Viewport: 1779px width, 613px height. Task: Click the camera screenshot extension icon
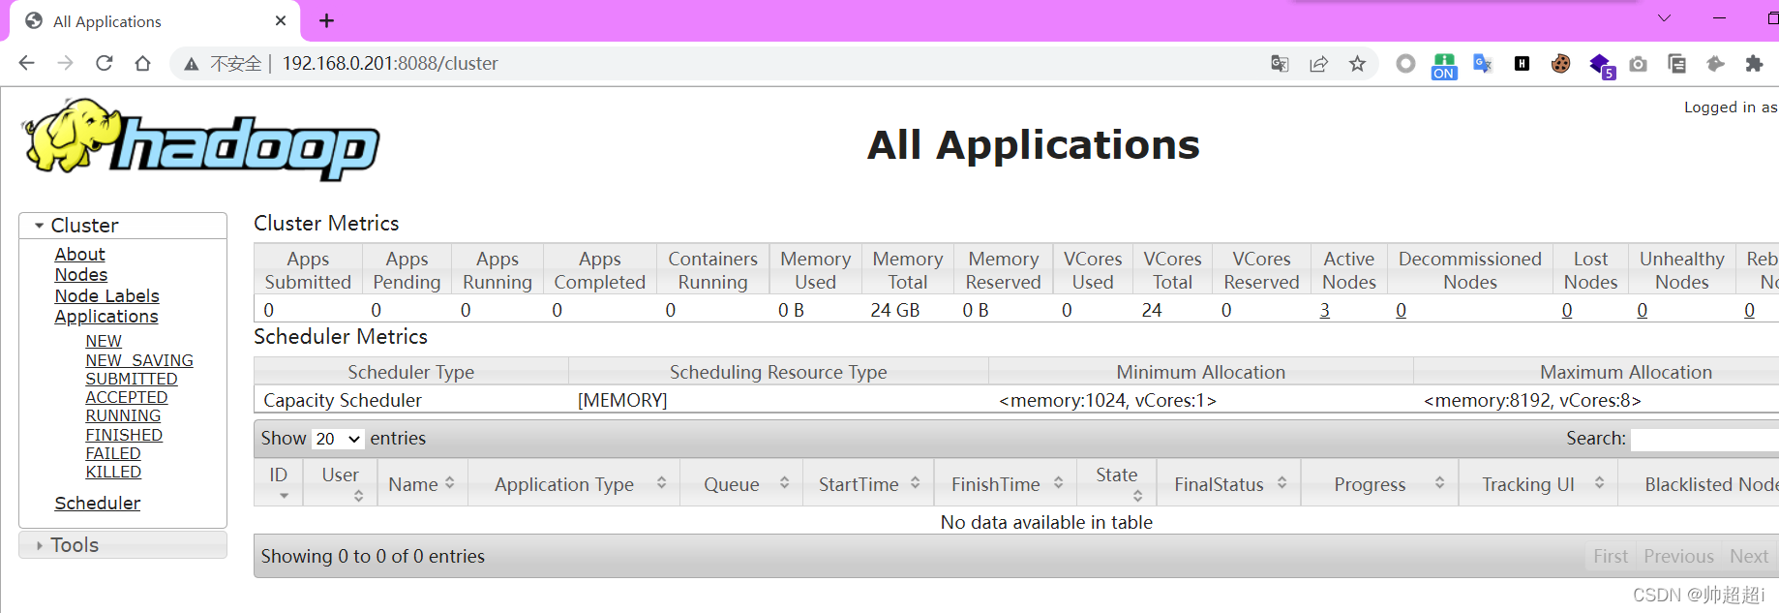1638,64
